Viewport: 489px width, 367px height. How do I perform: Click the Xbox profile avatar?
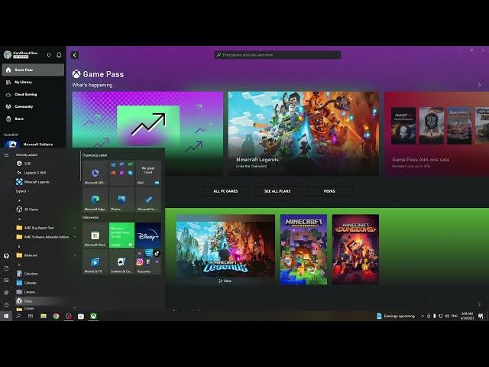(8, 54)
